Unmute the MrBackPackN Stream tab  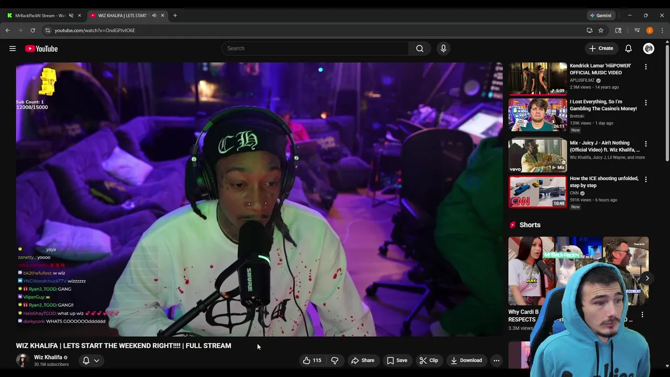[71, 15]
